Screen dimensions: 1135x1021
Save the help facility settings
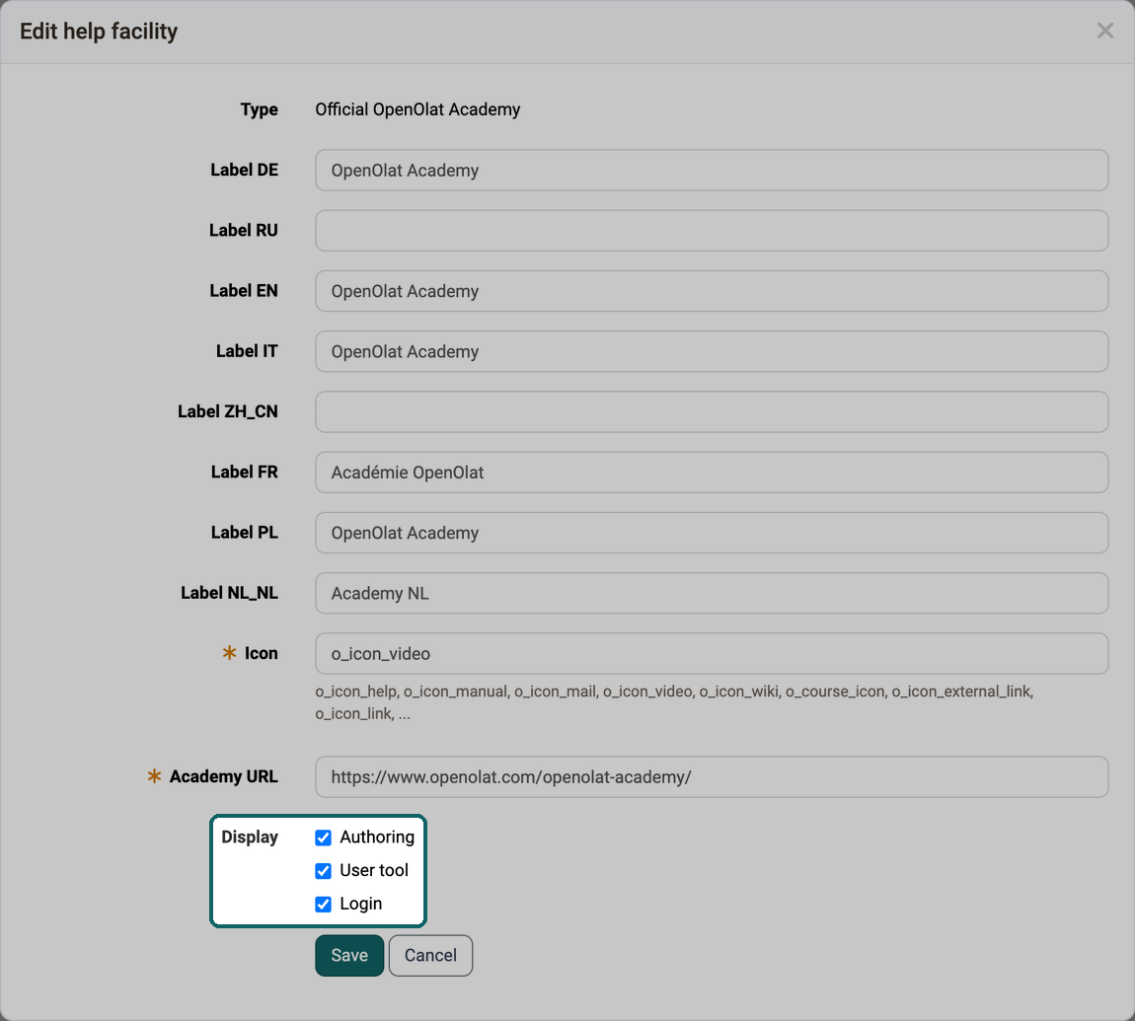[349, 955]
